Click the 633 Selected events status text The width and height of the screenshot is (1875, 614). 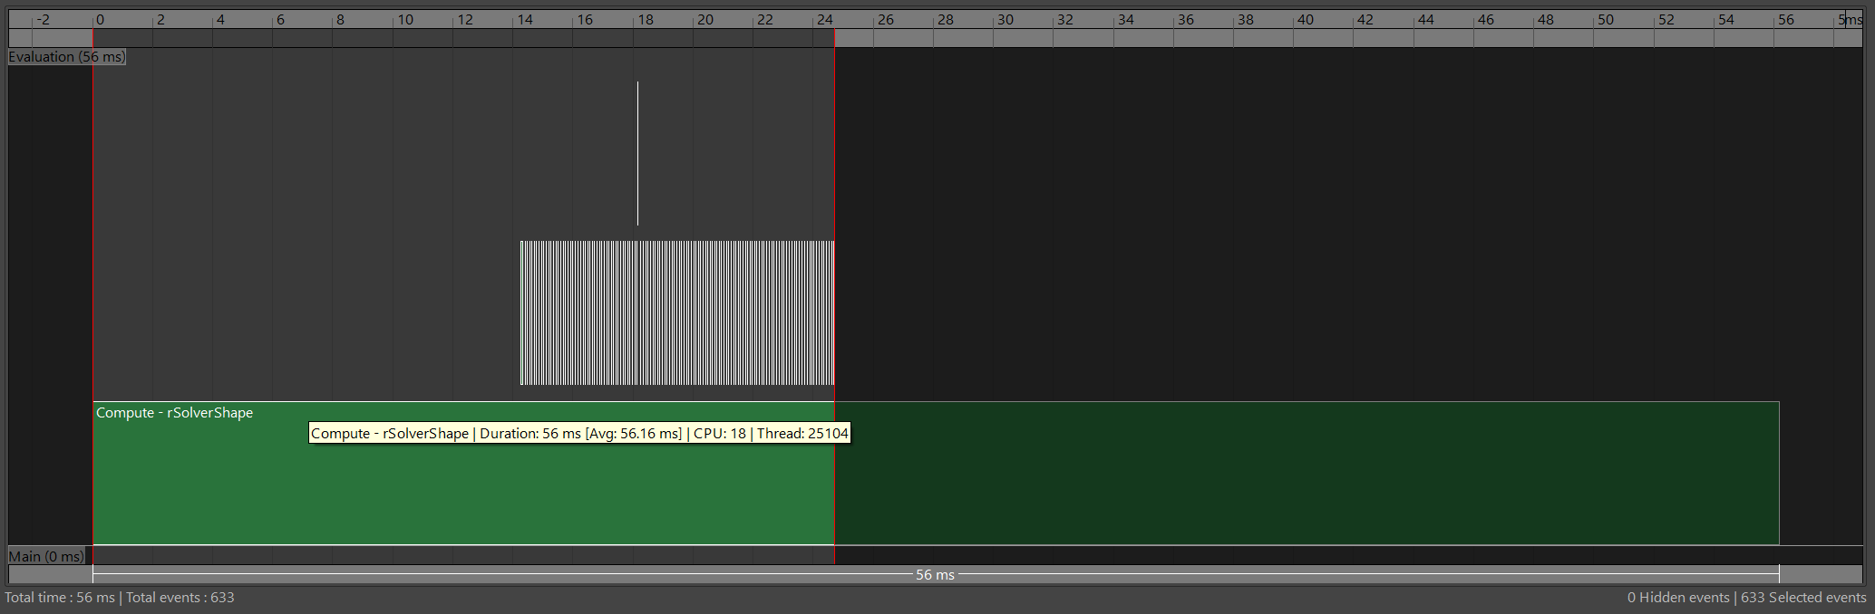1803,598
